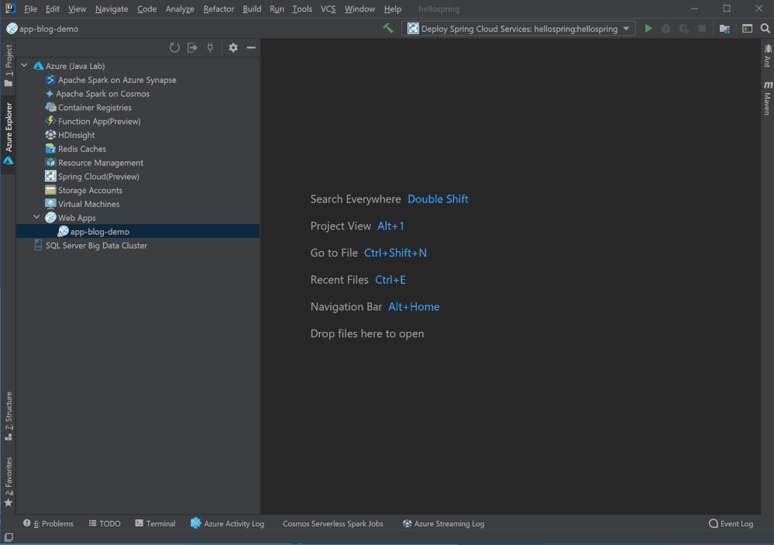Screen dimensions: 774x545
Task: Open the Maven tool window tab
Action: [x=767, y=98]
